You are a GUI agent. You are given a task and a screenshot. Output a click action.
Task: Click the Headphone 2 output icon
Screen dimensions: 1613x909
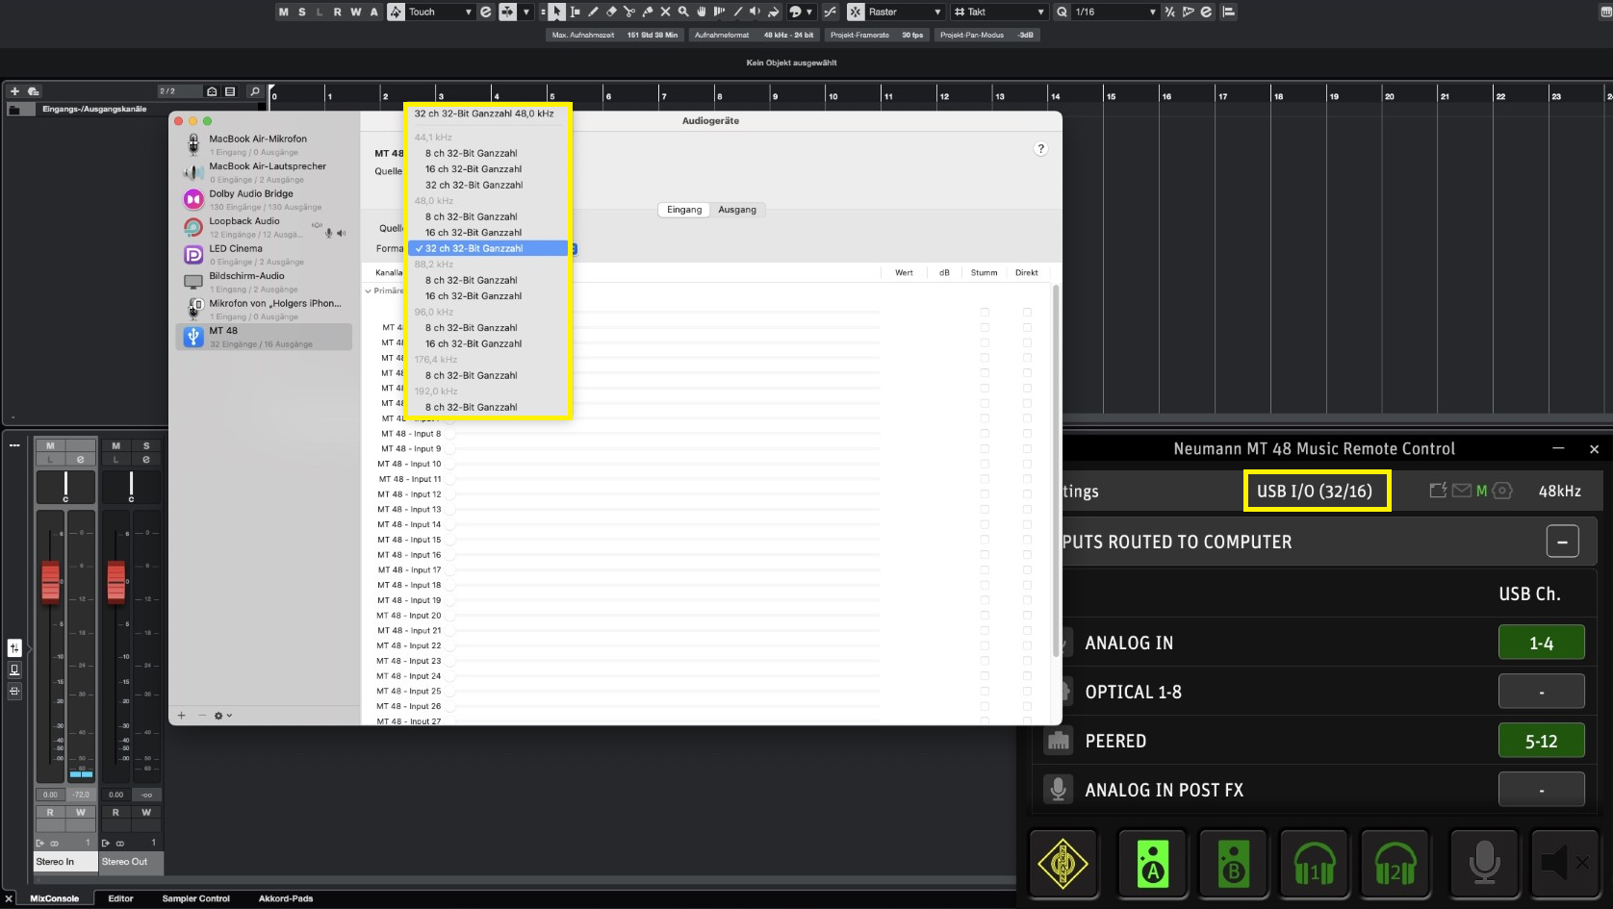[x=1395, y=863]
